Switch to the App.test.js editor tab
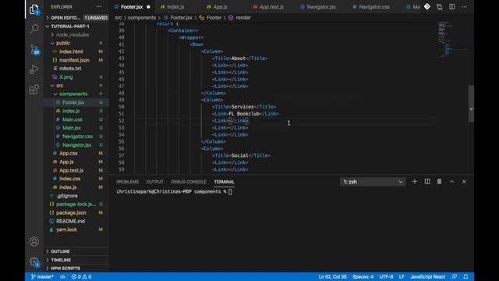The image size is (499, 281). [271, 7]
